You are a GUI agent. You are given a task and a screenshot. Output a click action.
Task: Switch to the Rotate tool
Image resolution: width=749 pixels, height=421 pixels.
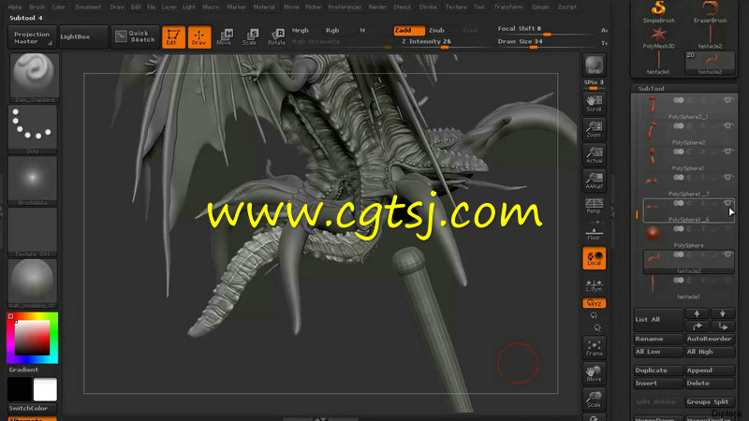276,36
